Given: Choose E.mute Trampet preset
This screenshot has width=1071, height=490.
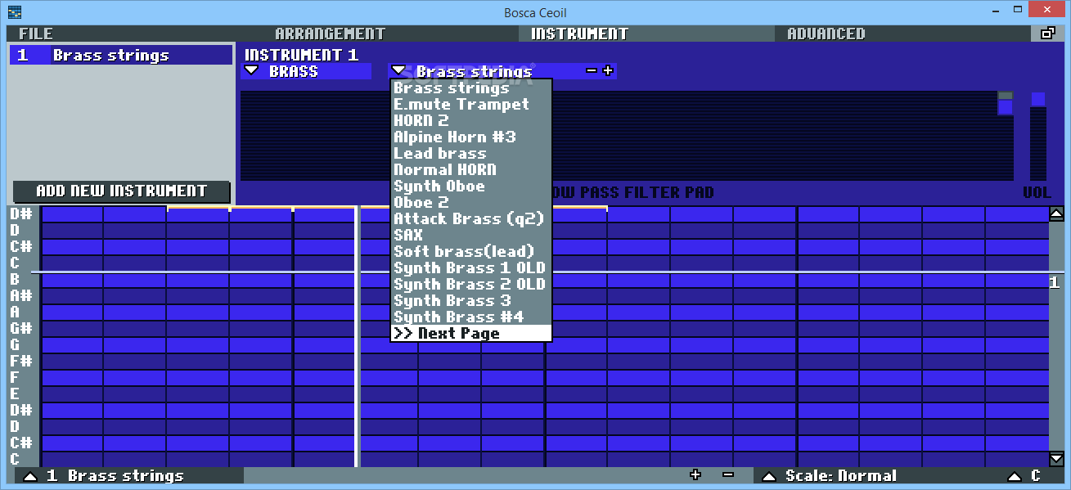Looking at the screenshot, I should (471, 104).
